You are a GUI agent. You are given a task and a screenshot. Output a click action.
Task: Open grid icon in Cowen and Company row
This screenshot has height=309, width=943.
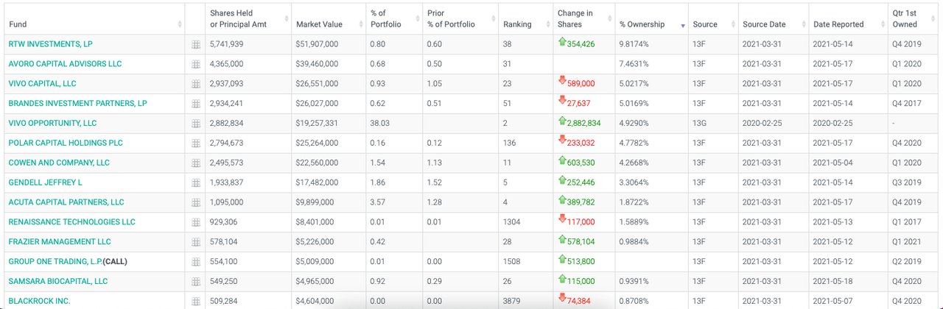click(196, 163)
